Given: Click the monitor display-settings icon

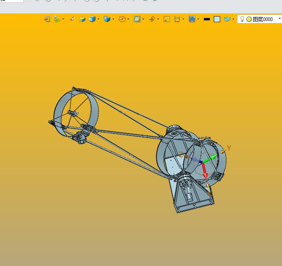Looking at the screenshot, I should coord(192,19).
